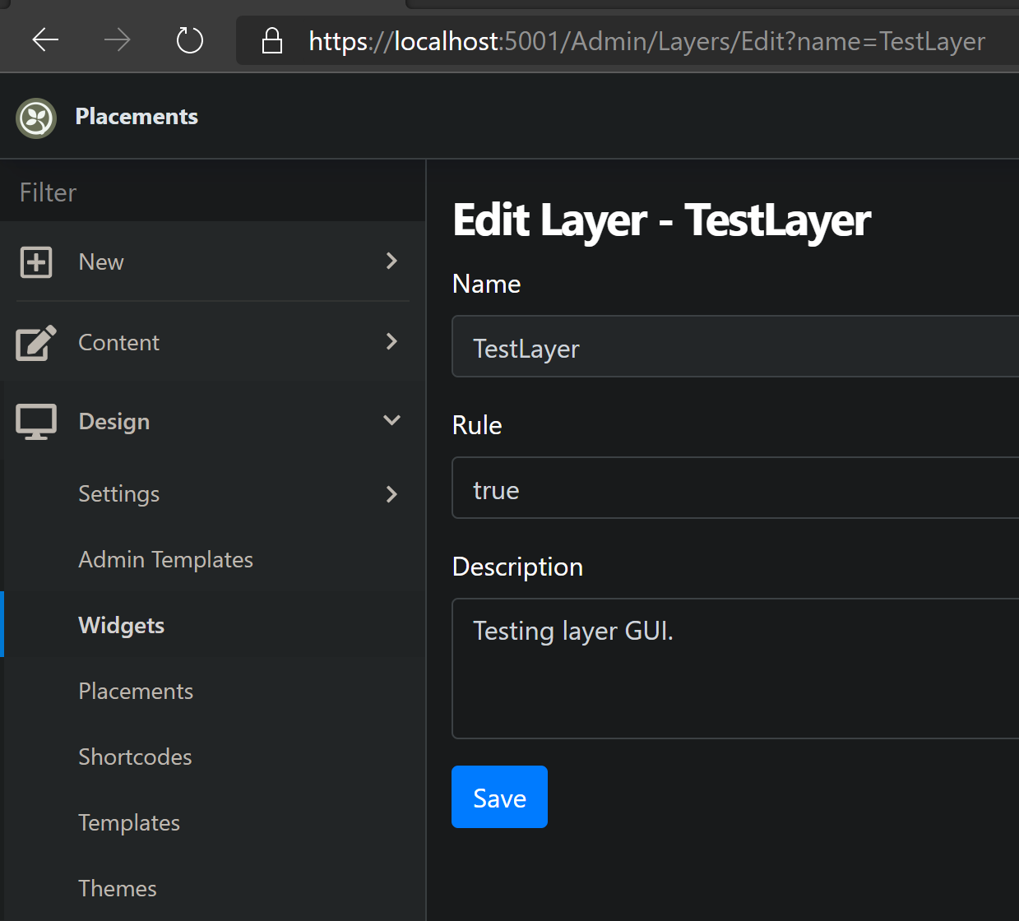The height and width of the screenshot is (921, 1019).
Task: Click the browser forward arrow
Action: coord(118,39)
